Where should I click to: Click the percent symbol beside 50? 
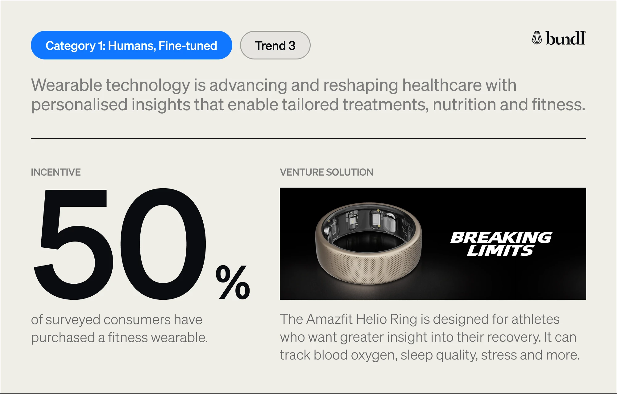[233, 282]
